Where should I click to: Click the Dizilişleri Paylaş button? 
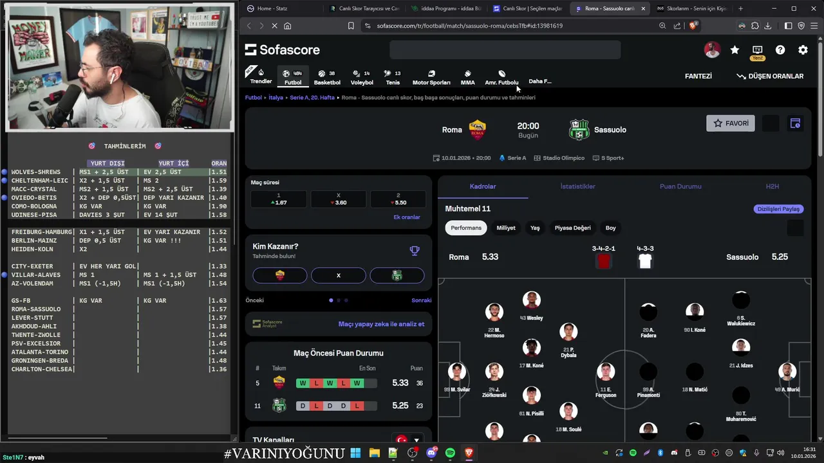[778, 209]
